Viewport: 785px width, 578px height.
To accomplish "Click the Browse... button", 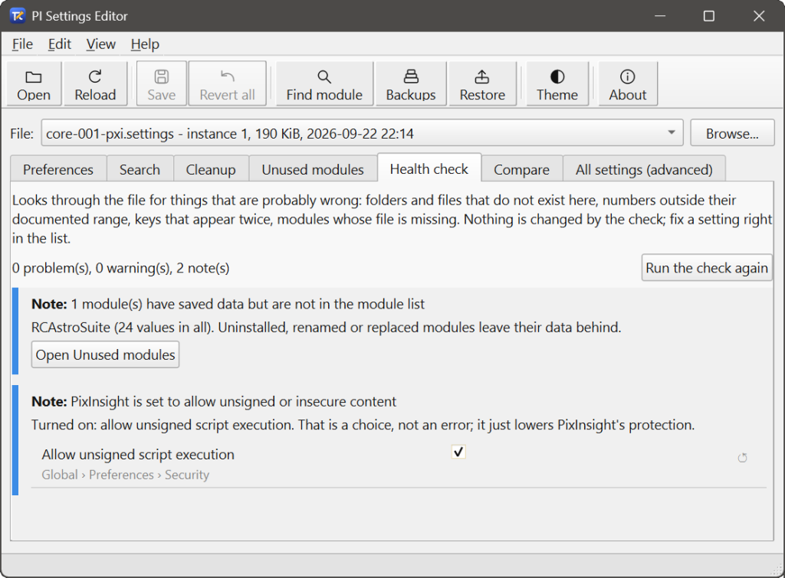I will pyautogui.click(x=732, y=133).
